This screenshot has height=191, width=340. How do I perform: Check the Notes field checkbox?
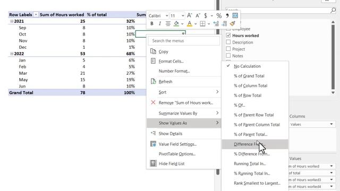[x=228, y=56]
